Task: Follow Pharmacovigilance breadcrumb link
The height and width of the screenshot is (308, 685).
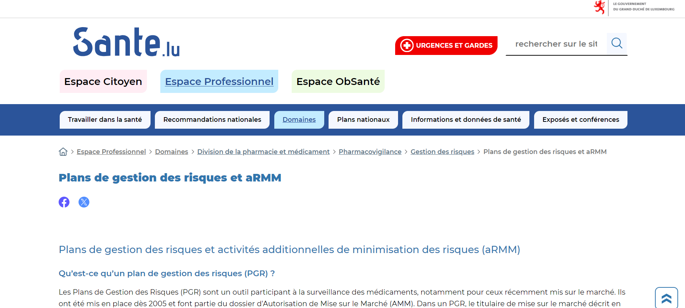Action: pyautogui.click(x=370, y=152)
